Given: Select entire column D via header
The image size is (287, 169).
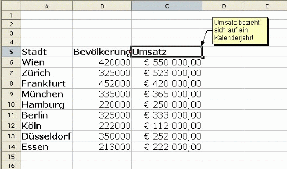Looking at the screenshot, I should [223, 6].
